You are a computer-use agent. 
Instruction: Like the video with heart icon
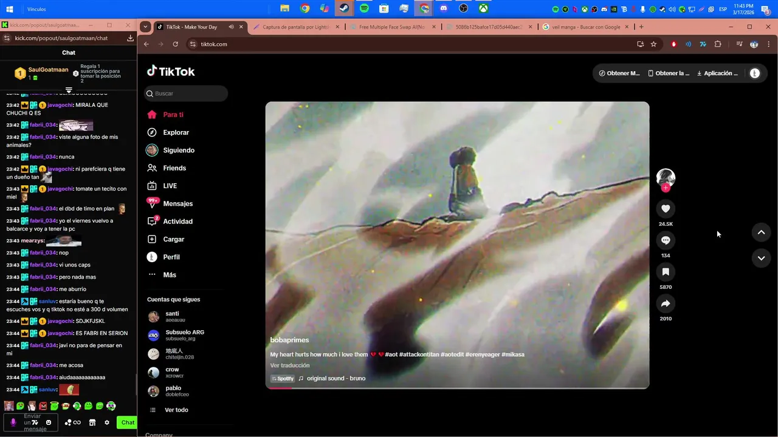tap(666, 209)
